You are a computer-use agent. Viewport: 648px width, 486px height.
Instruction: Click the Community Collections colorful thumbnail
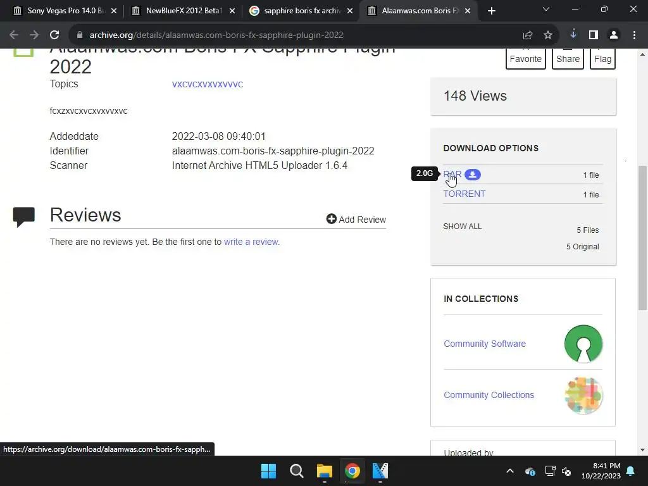coord(583,396)
